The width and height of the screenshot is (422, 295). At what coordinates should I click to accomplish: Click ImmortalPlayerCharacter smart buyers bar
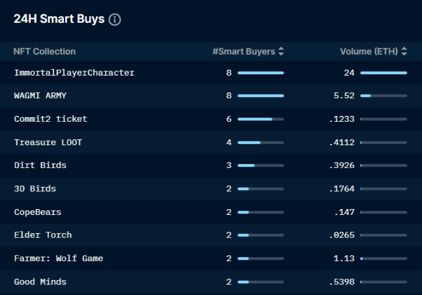pyautogui.click(x=260, y=73)
